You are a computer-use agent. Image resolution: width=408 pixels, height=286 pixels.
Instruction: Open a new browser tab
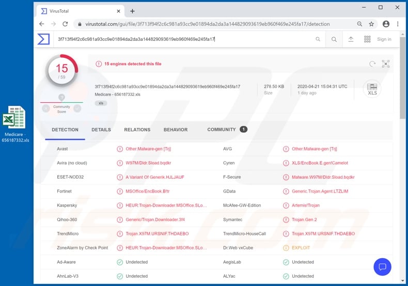point(132,11)
